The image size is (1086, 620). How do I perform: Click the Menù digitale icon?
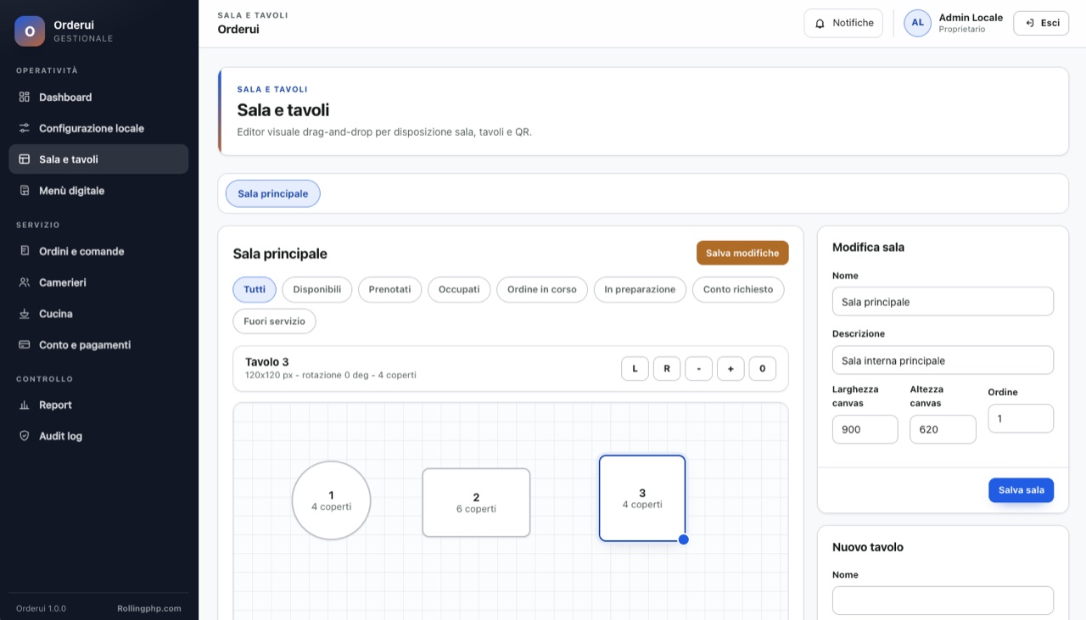(x=25, y=191)
